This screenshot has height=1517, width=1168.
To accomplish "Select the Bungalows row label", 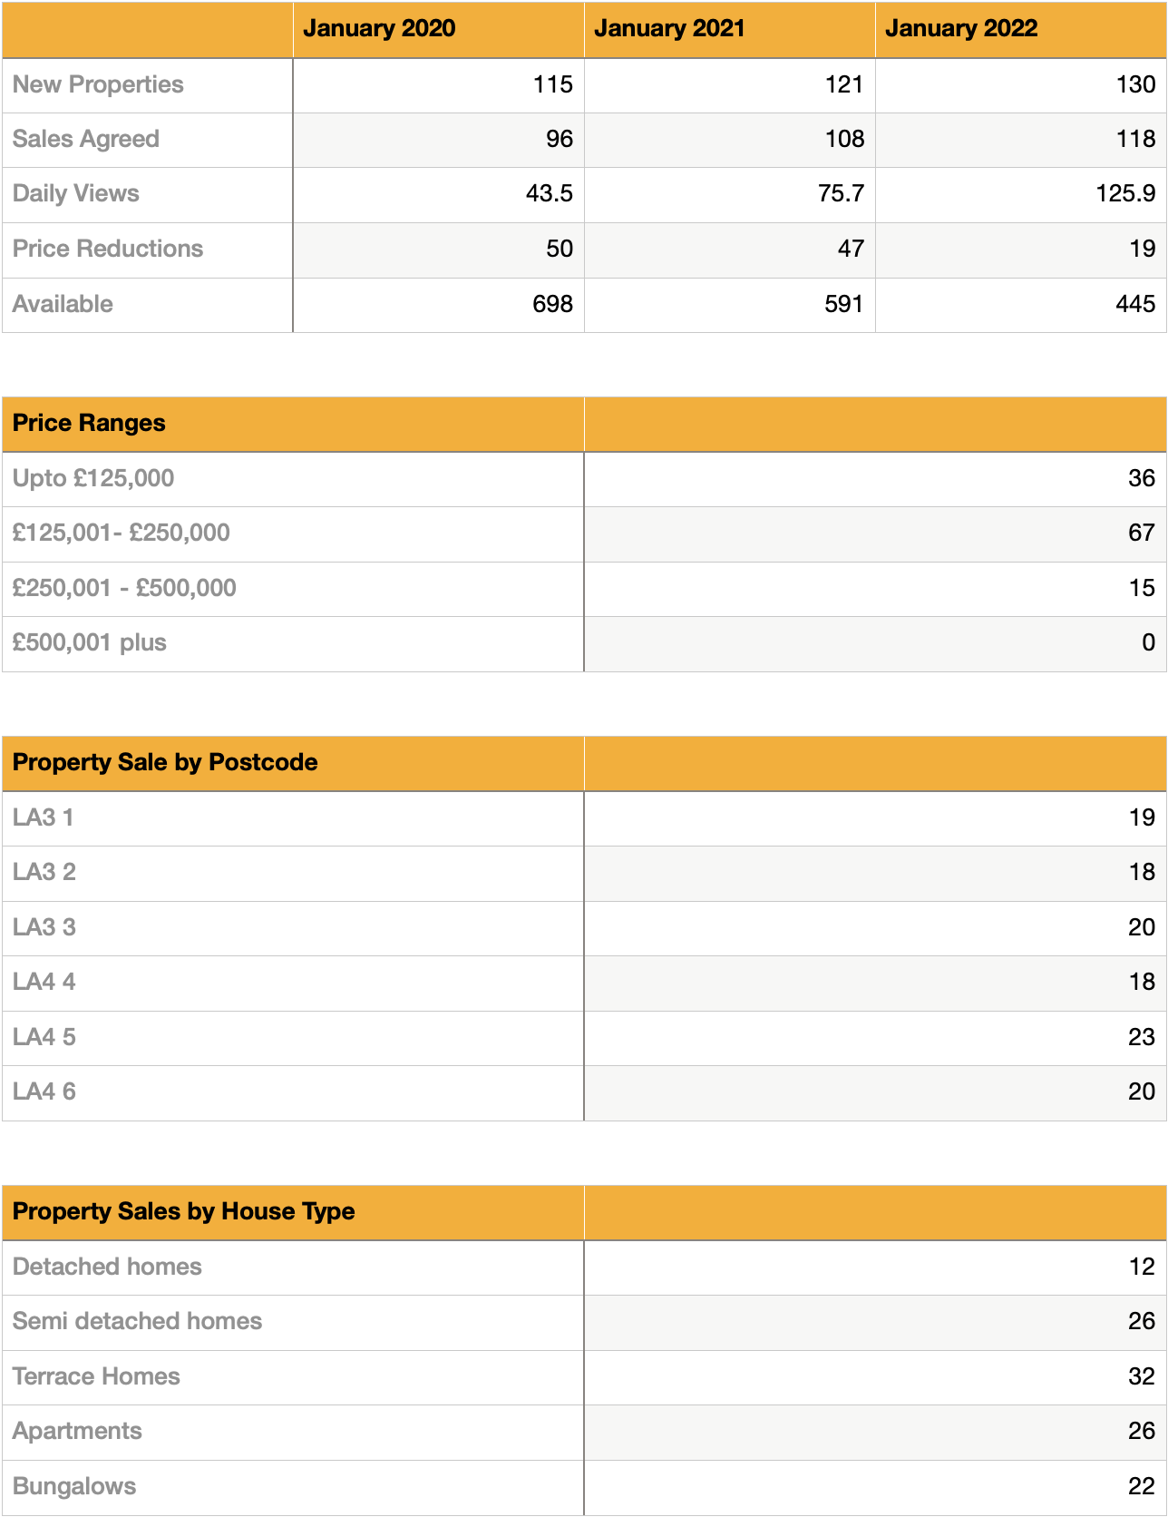I will 74,1486.
